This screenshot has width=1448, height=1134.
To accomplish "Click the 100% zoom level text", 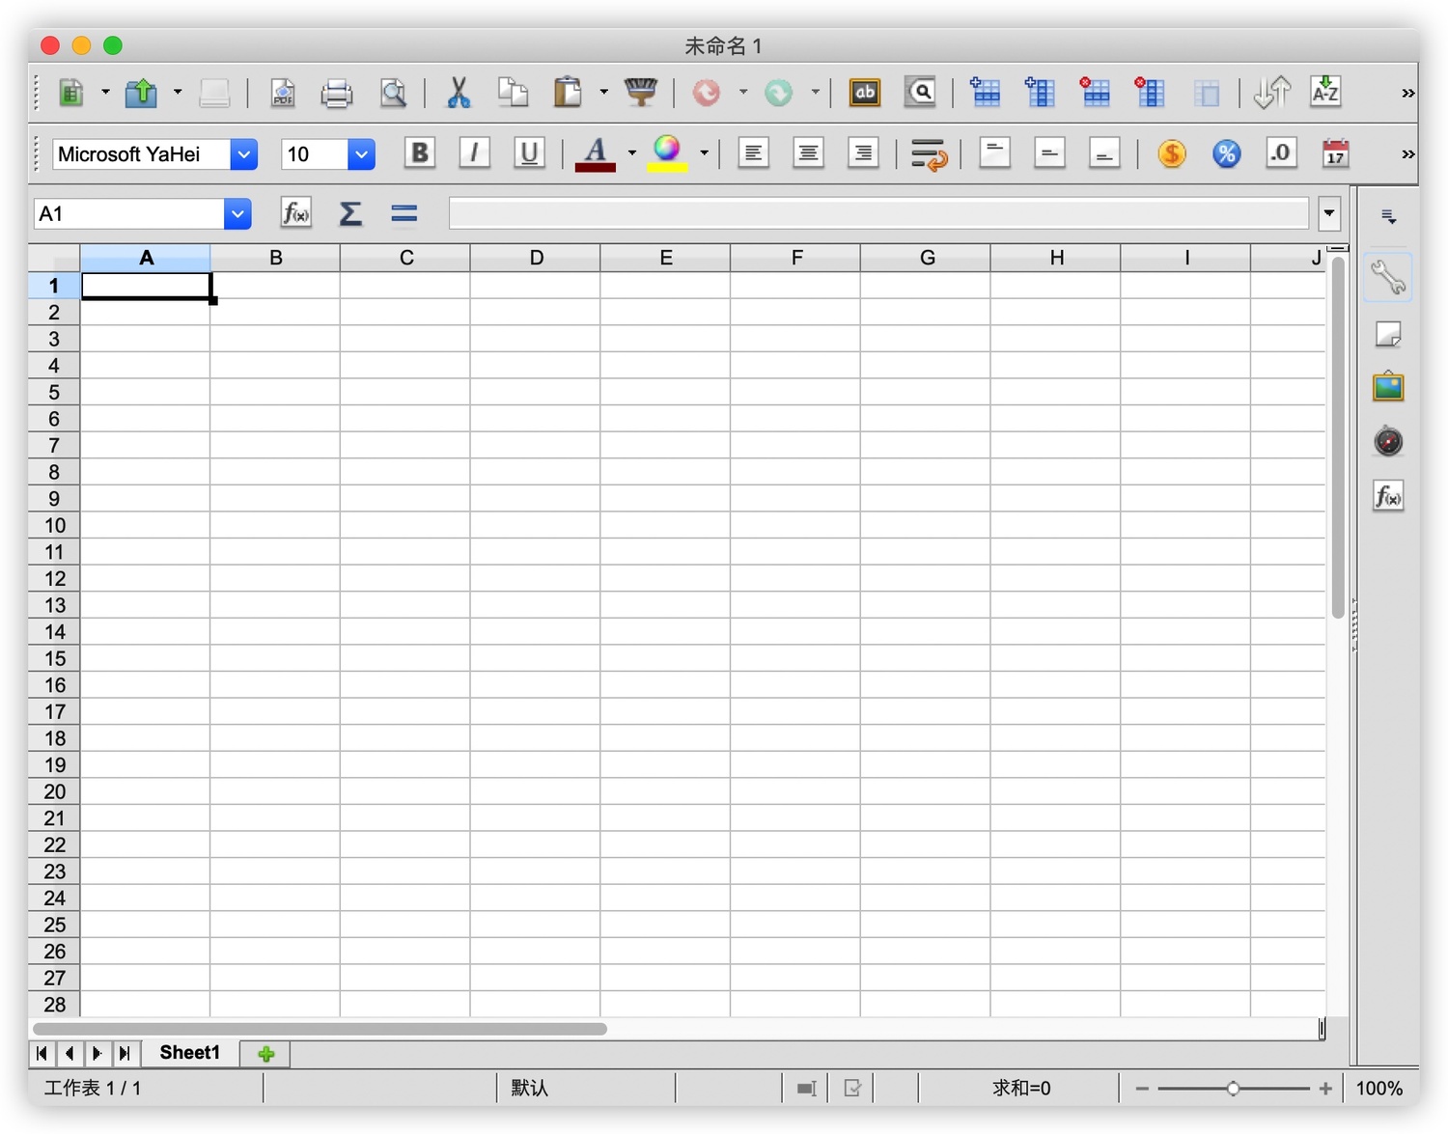I will coord(1378,1089).
